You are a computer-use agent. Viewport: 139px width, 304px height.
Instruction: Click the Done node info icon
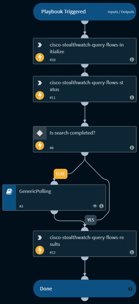pos(130,289)
